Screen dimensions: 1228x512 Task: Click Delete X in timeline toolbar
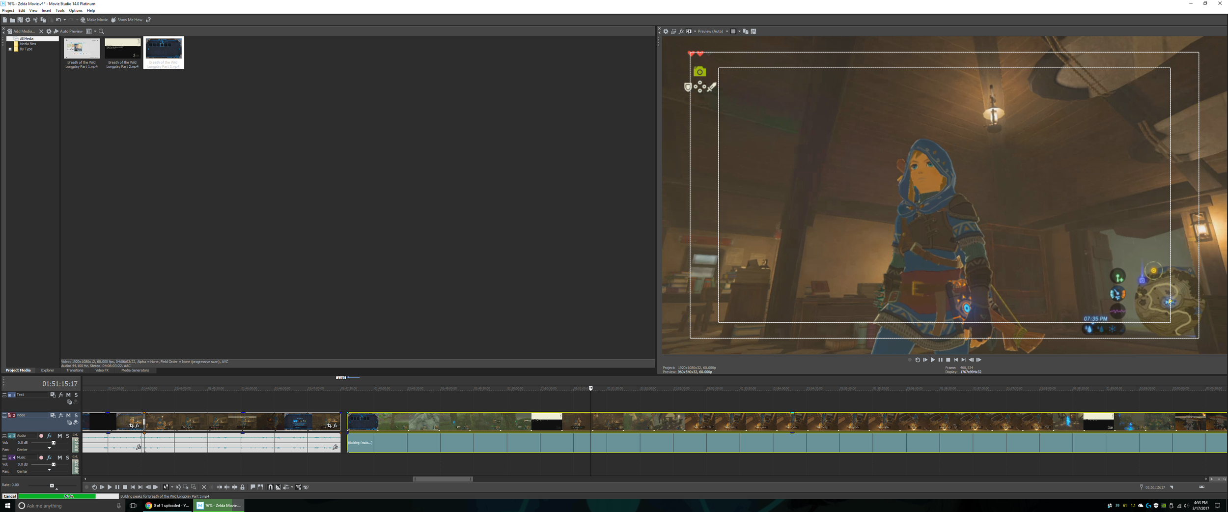[x=204, y=487]
